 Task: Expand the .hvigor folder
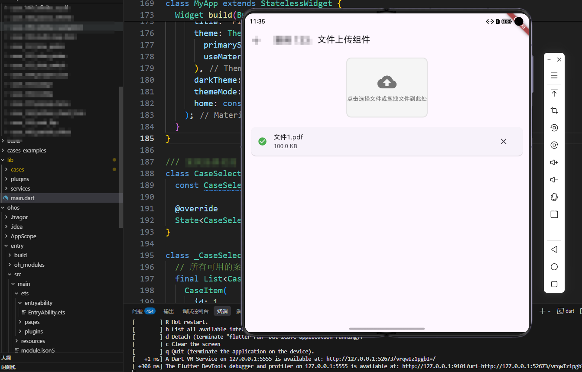19,217
